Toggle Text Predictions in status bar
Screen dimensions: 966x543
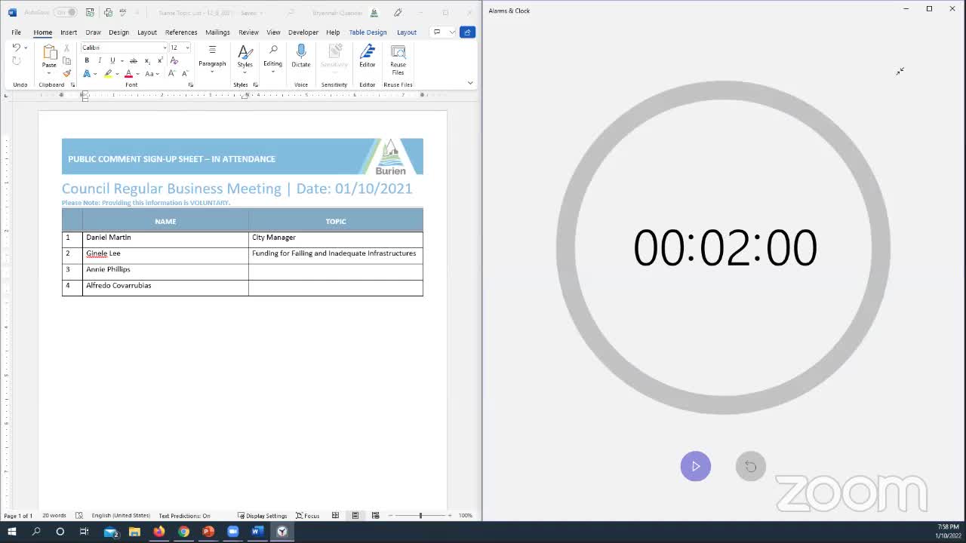tap(184, 516)
